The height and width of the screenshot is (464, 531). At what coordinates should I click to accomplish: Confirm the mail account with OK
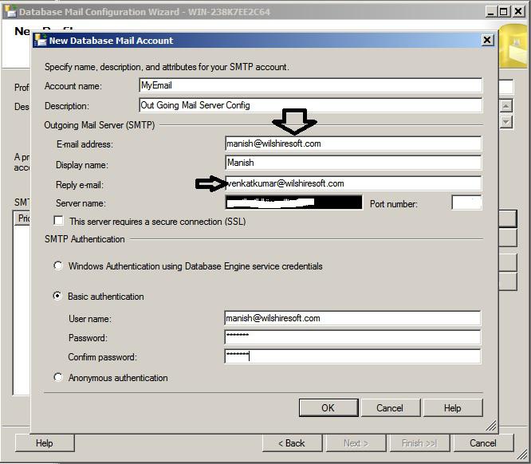pos(328,407)
